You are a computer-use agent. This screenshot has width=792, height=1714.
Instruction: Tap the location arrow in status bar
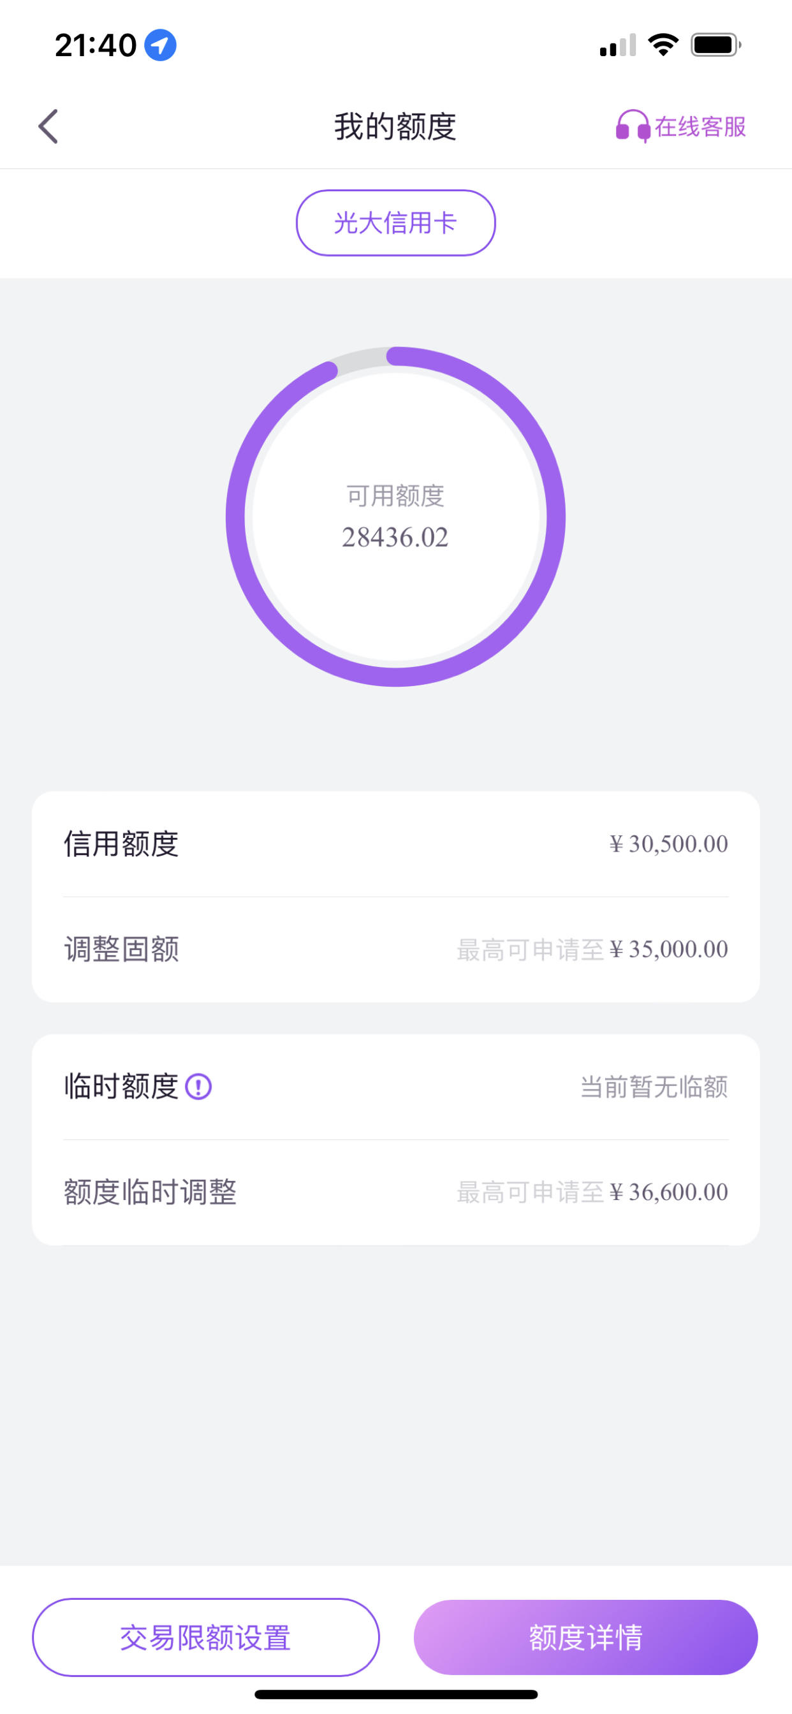161,45
